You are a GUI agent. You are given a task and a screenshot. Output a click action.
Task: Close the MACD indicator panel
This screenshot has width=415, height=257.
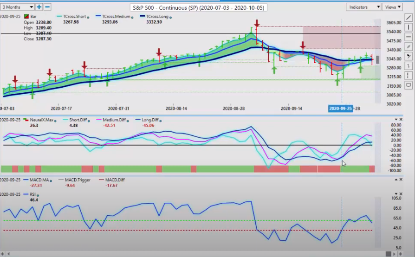pyautogui.click(x=401, y=180)
